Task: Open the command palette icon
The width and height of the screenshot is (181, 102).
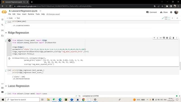Action: coord(2,88)
